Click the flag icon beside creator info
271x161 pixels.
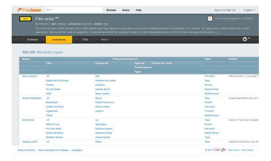coord(210,18)
